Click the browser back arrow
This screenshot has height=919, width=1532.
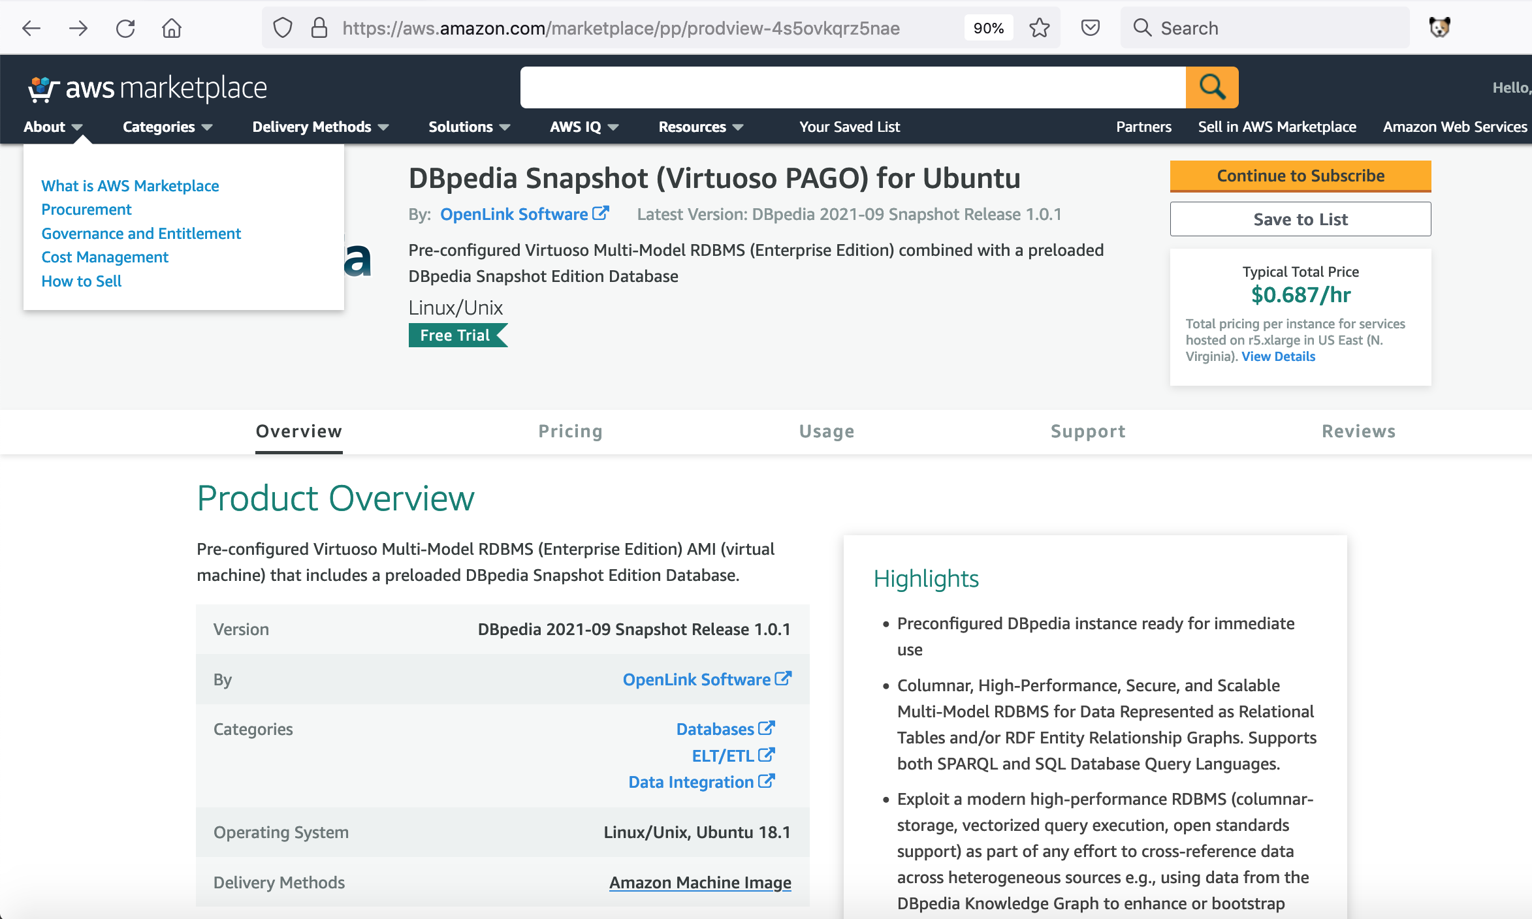click(31, 28)
